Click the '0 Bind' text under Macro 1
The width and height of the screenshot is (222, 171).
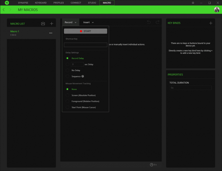[x=13, y=35]
